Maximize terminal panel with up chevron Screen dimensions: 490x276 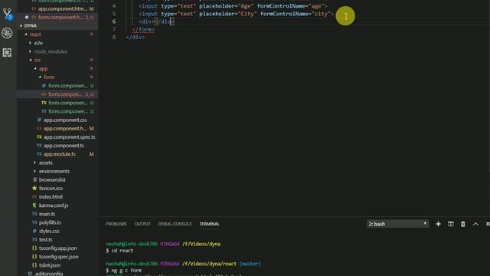[x=475, y=224]
